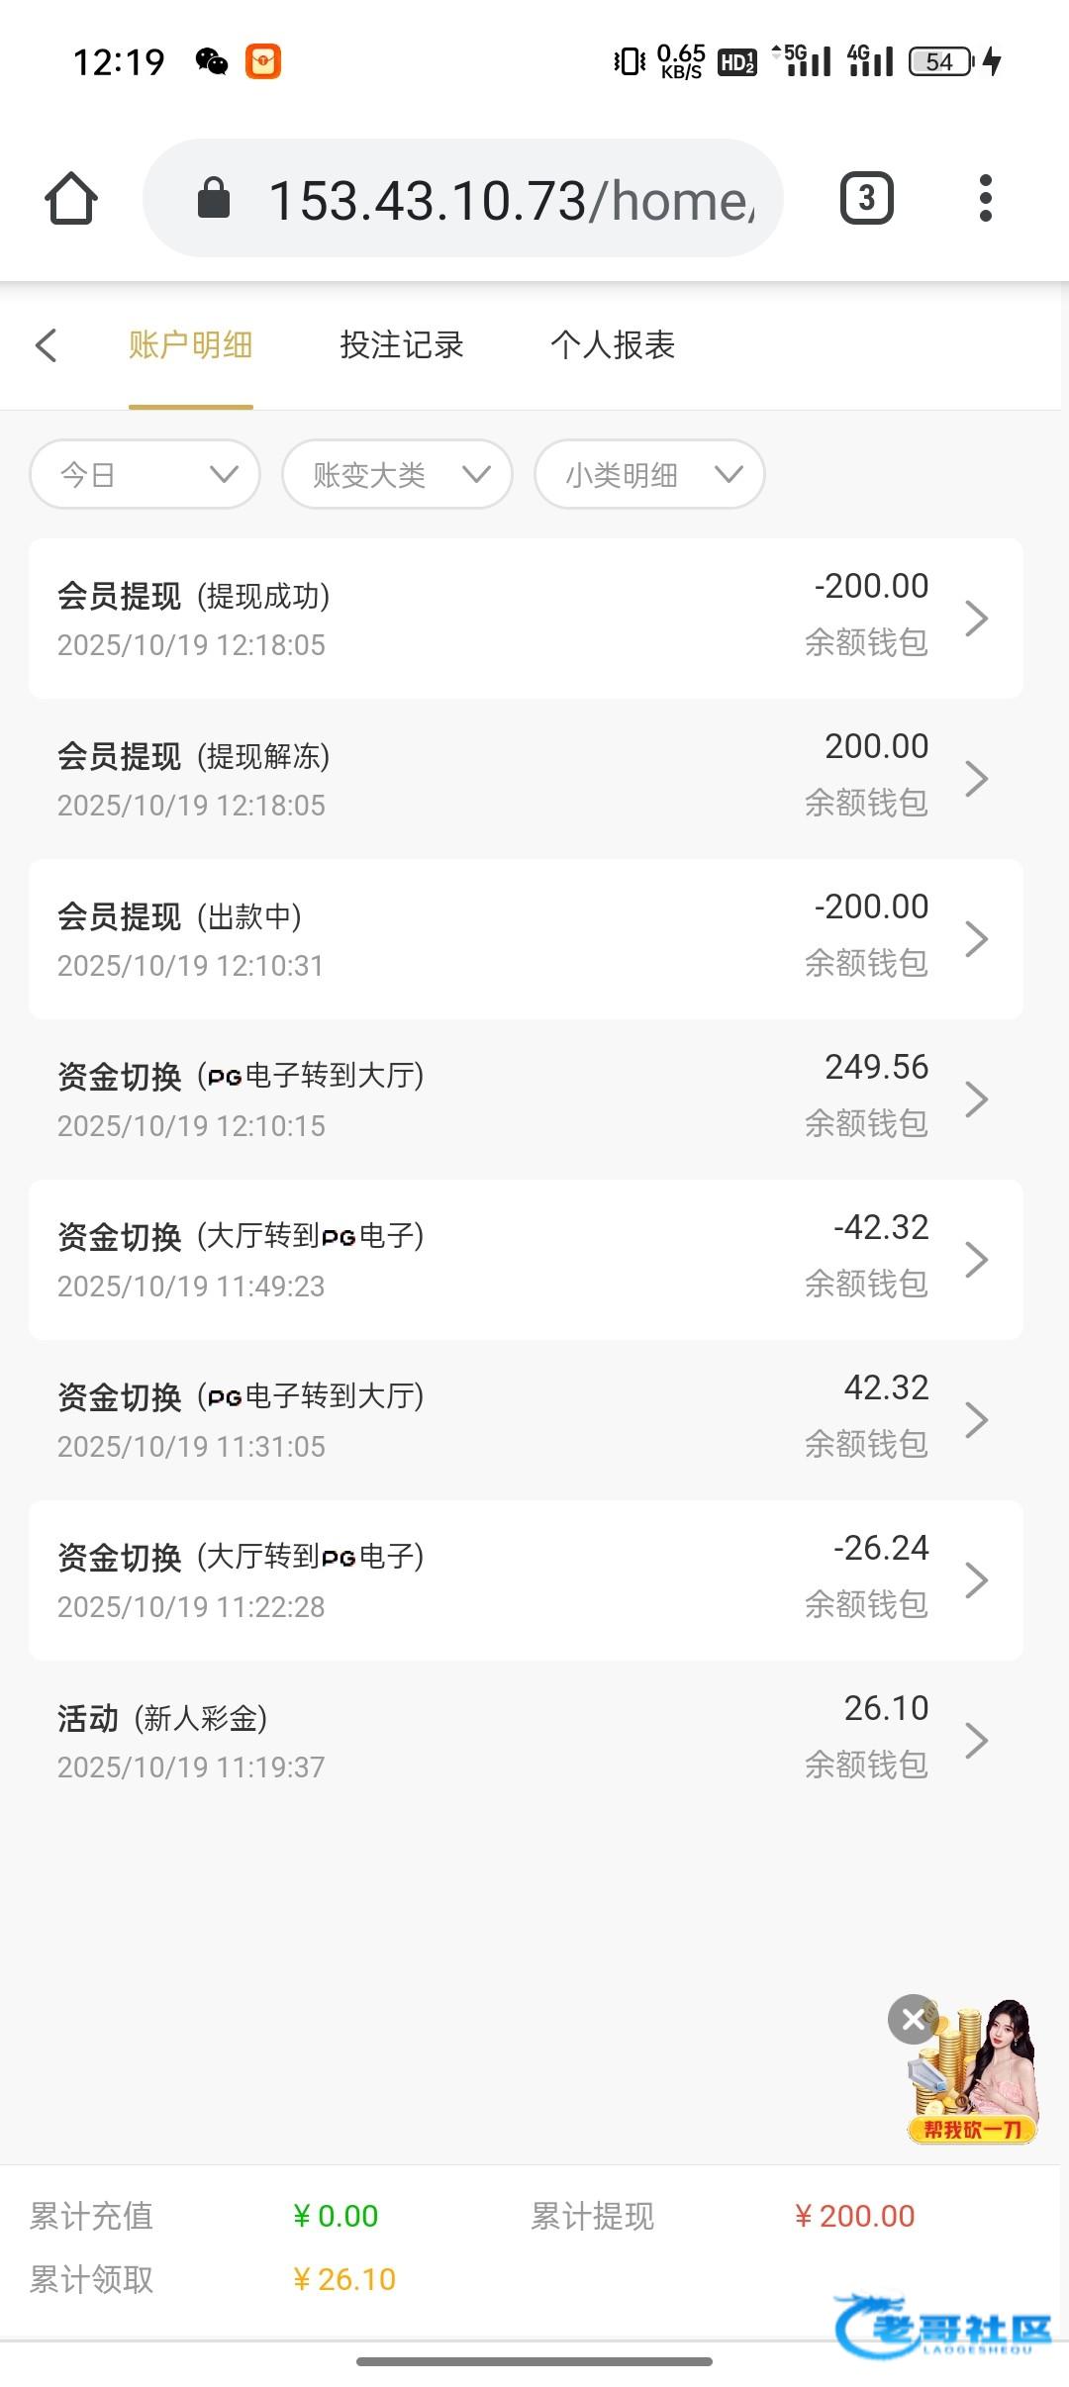Tap the URL address bar field
Image resolution: width=1069 pixels, height=2387 pixels.
coord(510,199)
